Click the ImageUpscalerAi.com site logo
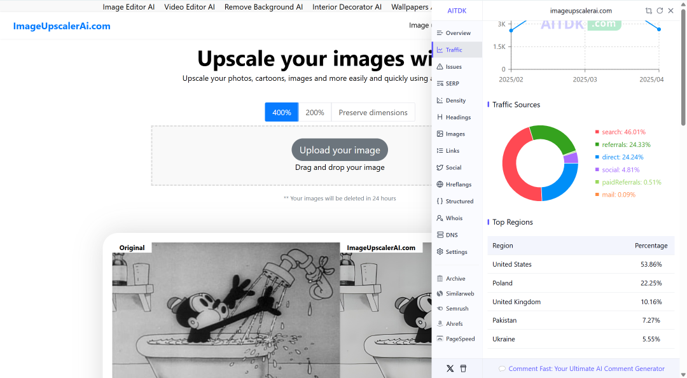The image size is (687, 378). [x=62, y=26]
